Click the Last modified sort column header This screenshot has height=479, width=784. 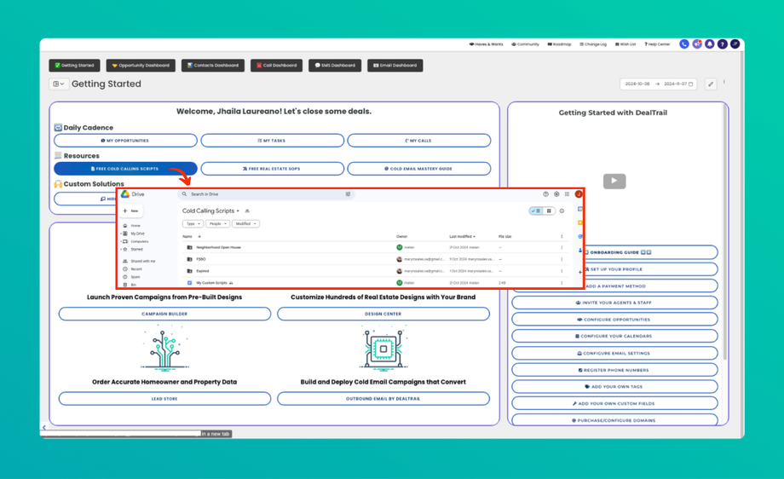coord(462,236)
